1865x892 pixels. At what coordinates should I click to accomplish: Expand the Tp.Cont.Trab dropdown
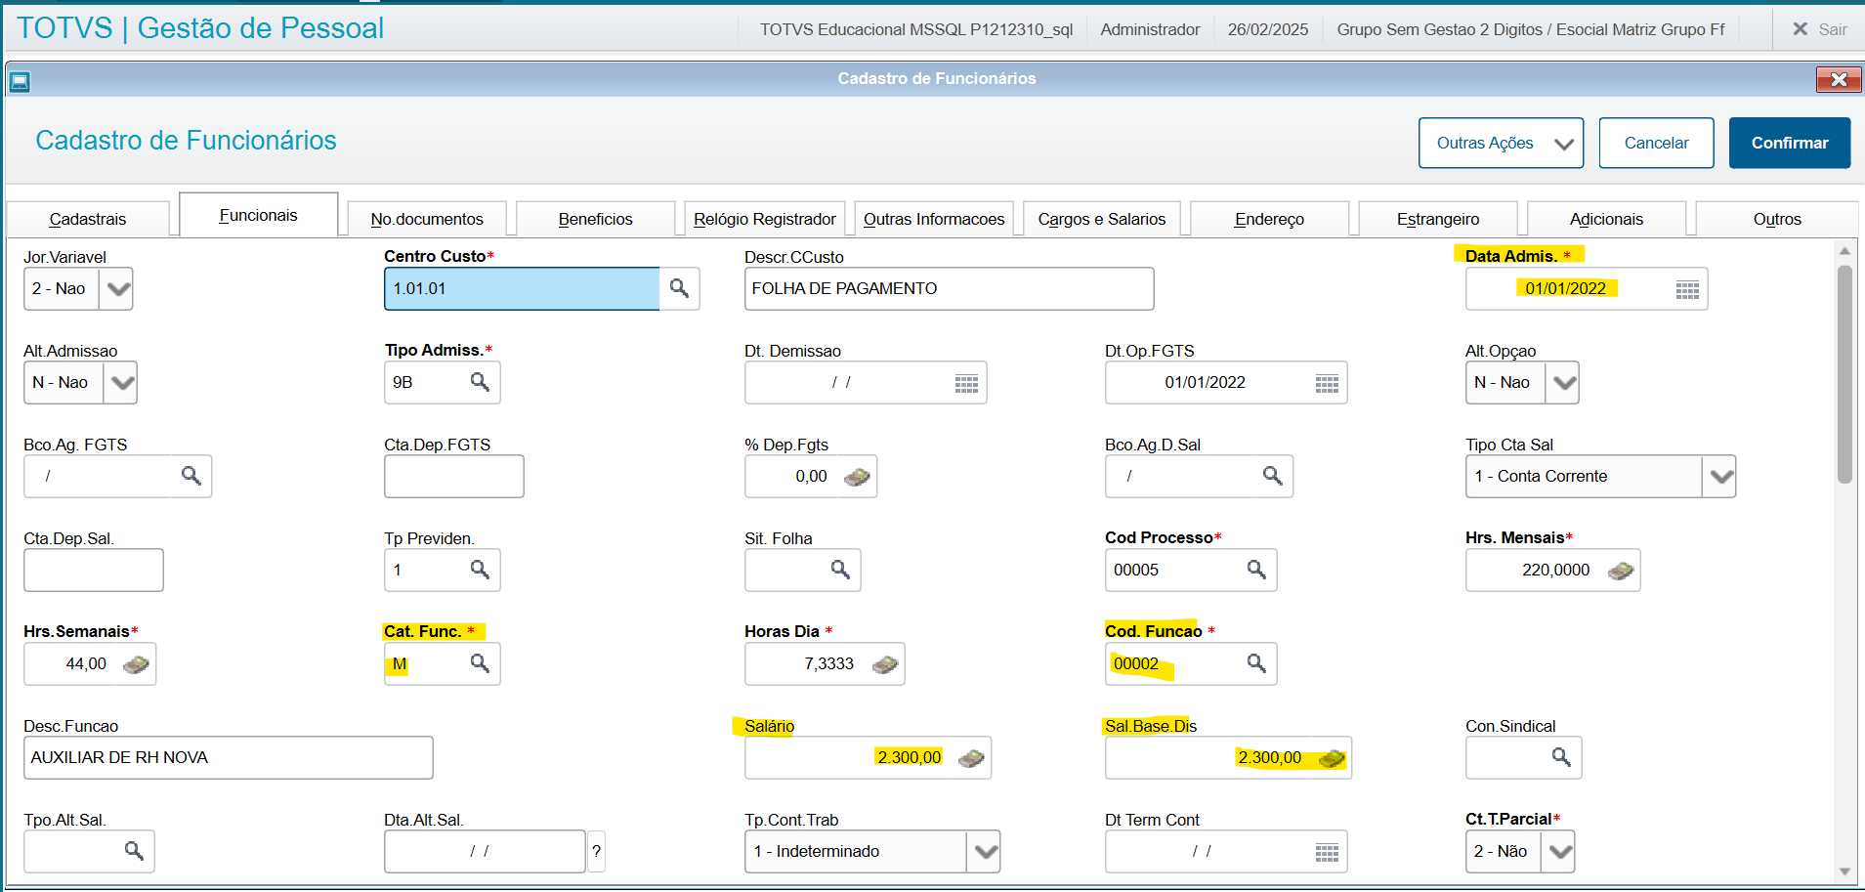(x=986, y=852)
